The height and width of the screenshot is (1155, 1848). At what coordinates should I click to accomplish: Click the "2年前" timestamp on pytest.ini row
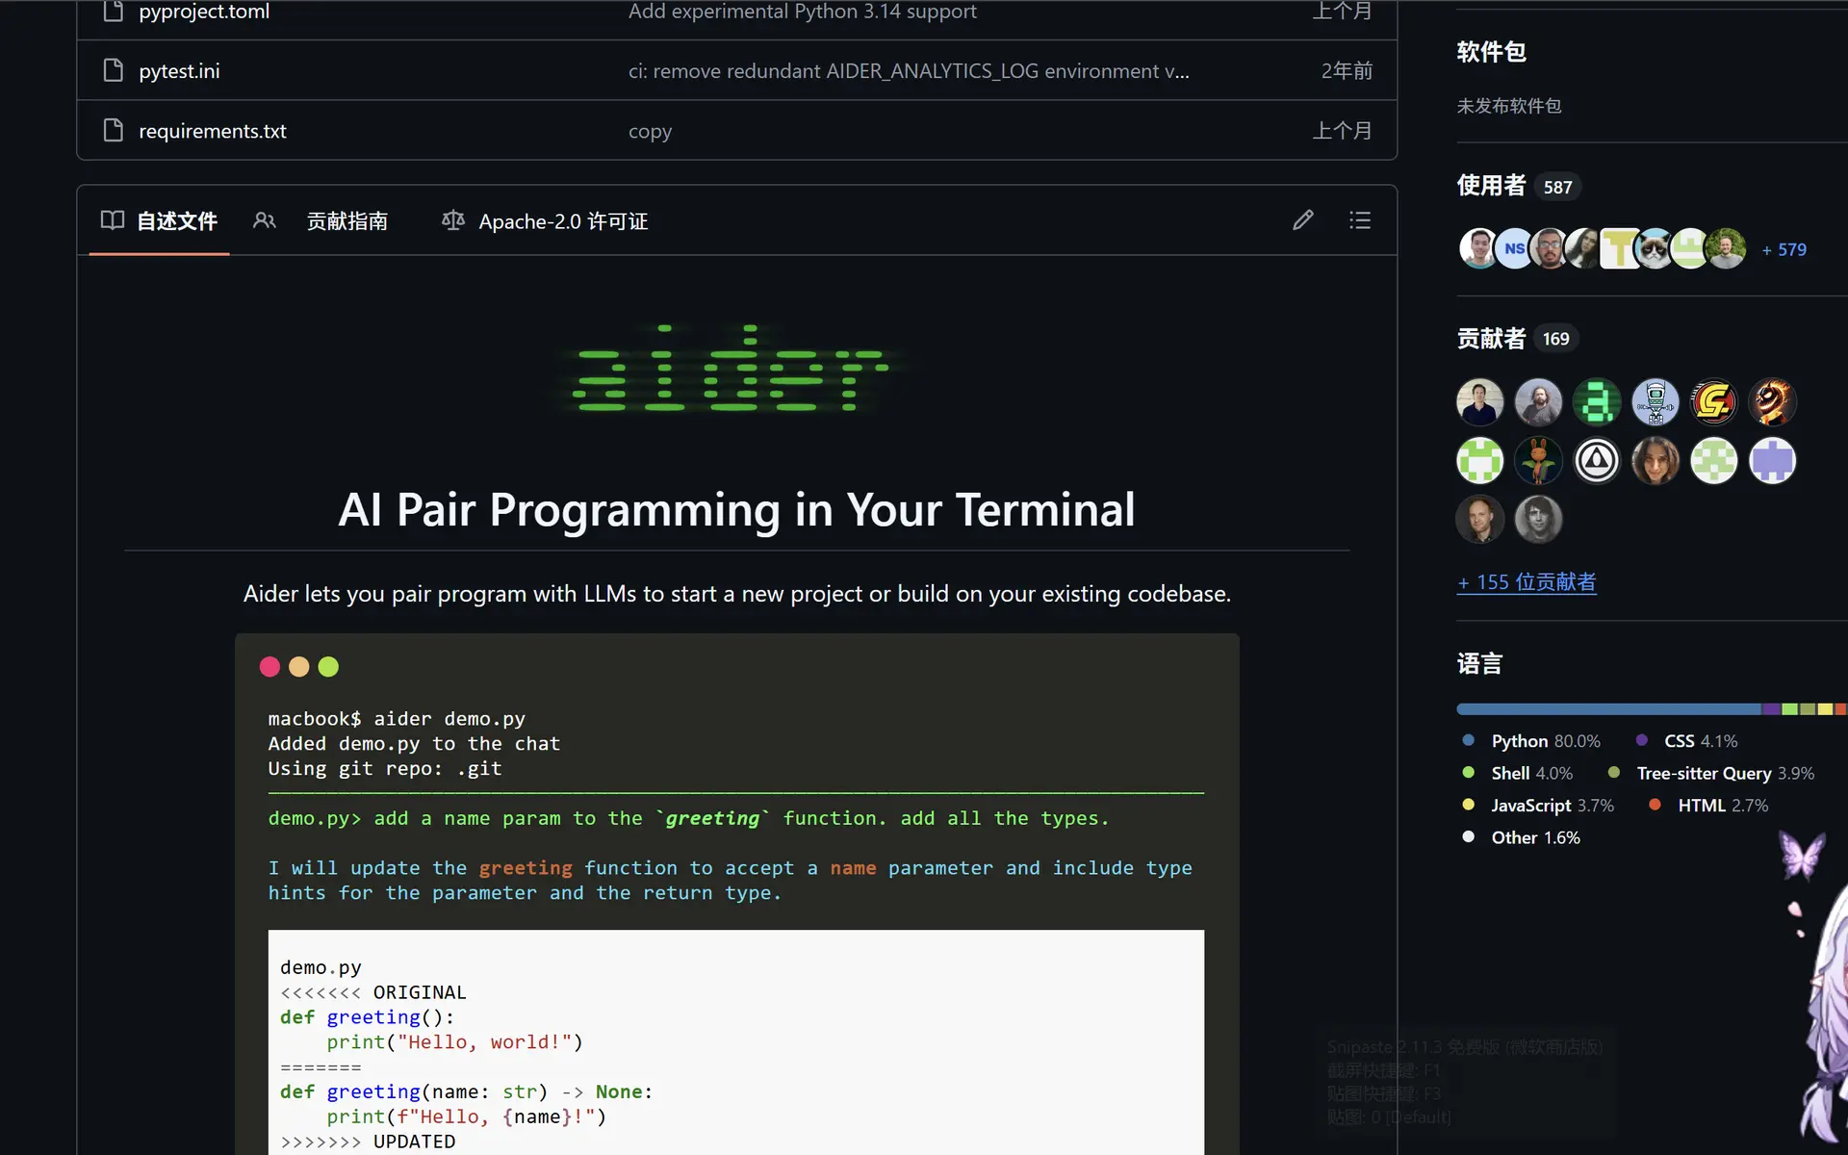1347,71
